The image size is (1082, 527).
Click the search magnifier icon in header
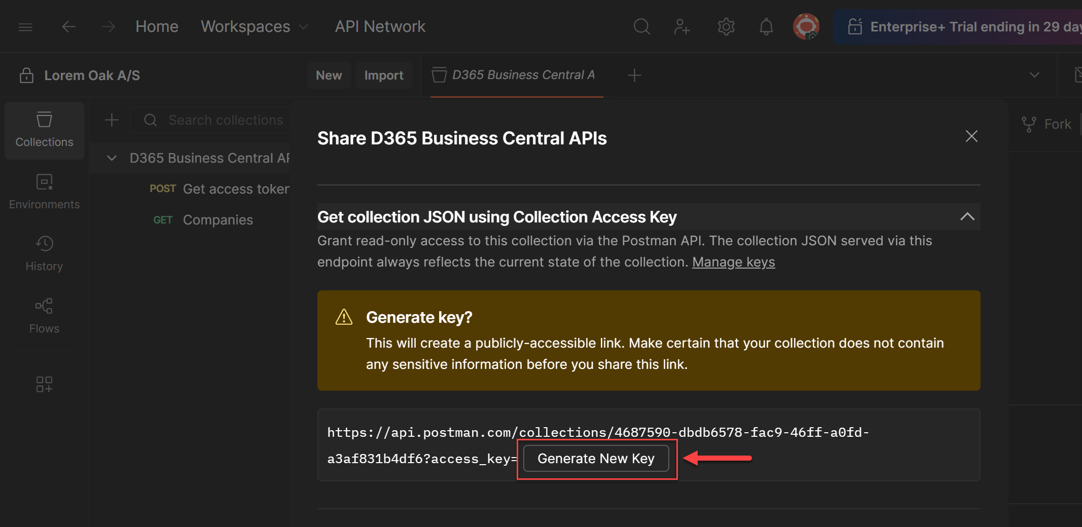click(641, 26)
